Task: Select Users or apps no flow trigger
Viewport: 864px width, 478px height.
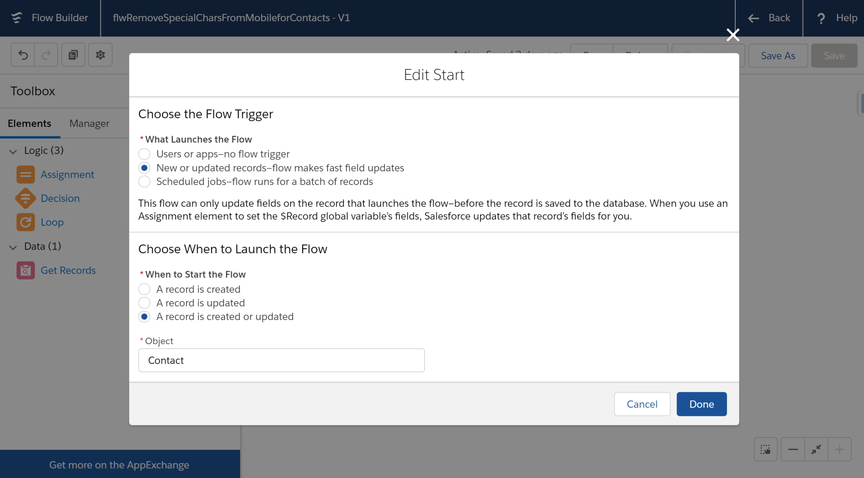Action: [x=144, y=154]
